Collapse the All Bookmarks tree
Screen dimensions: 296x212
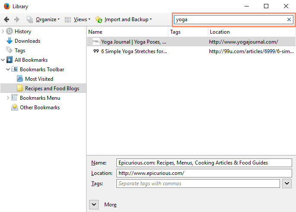(3, 60)
